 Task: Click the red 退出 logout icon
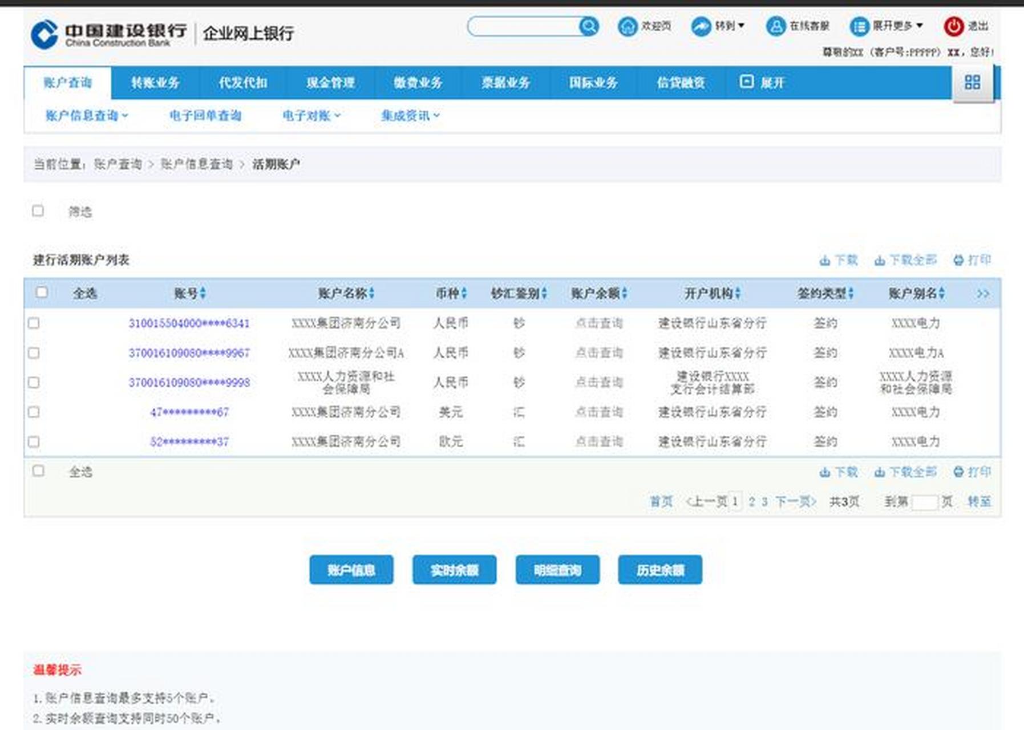[x=952, y=26]
